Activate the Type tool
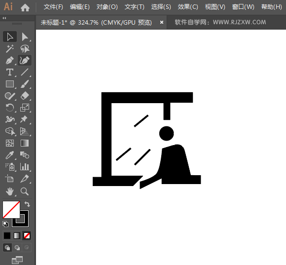The height and width of the screenshot is (265, 286). (x=10, y=72)
